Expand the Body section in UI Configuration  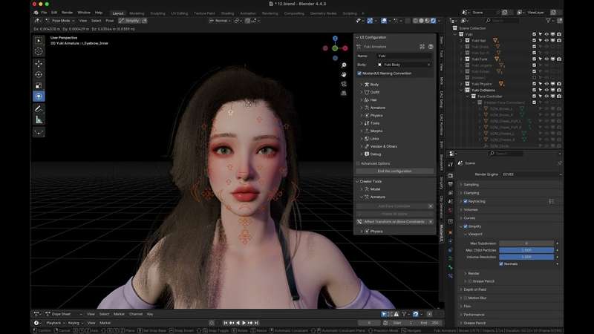click(x=374, y=85)
